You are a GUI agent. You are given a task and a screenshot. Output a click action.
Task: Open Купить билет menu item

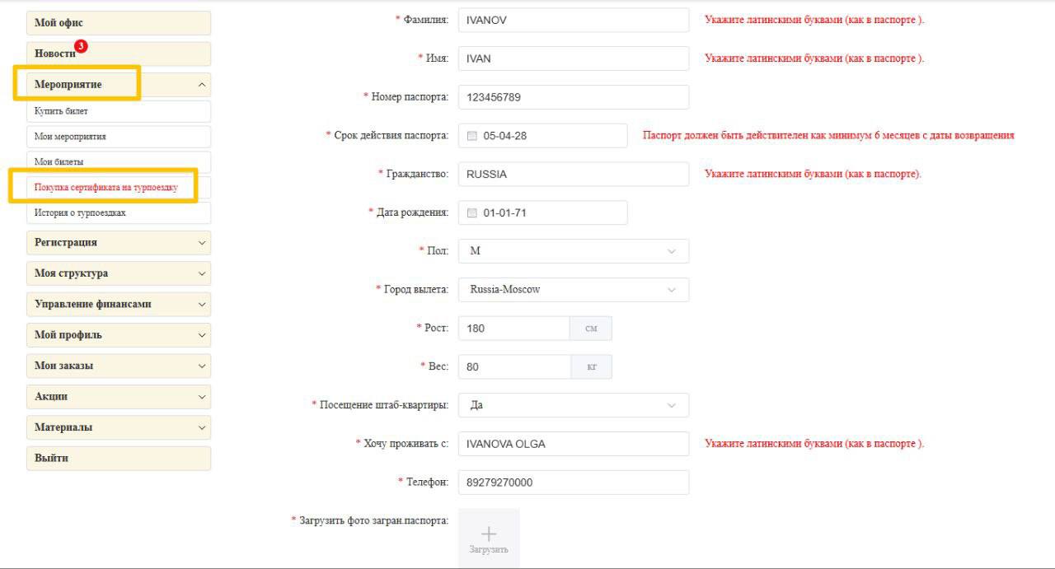point(119,111)
